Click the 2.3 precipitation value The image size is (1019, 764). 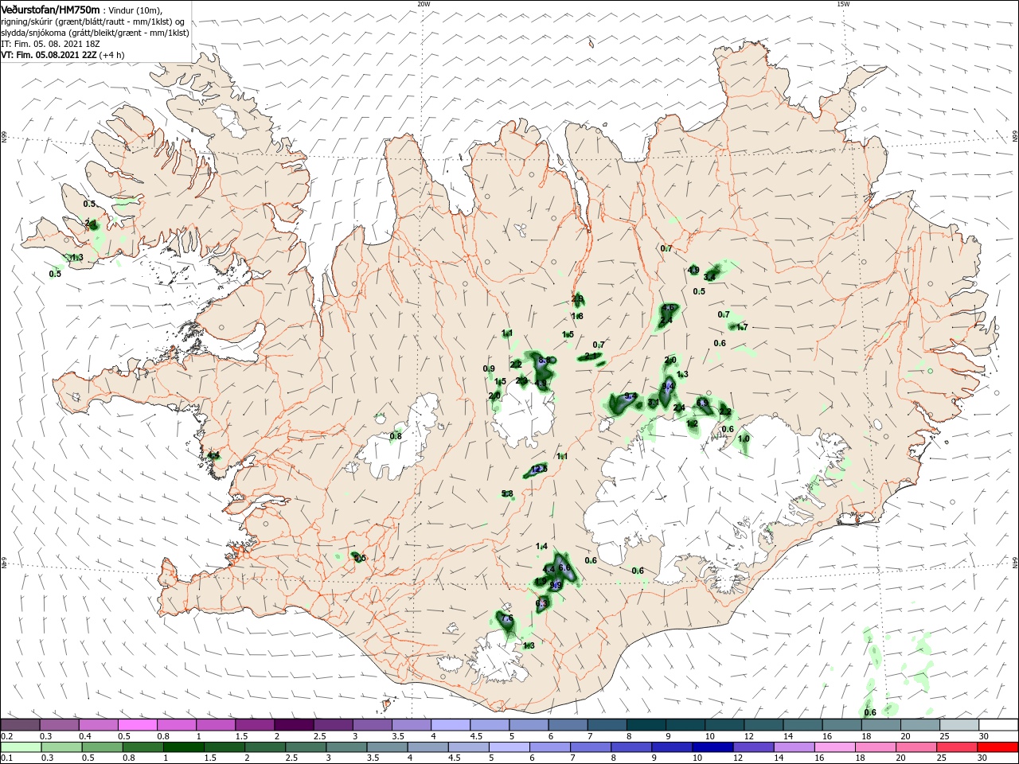[x=522, y=380]
